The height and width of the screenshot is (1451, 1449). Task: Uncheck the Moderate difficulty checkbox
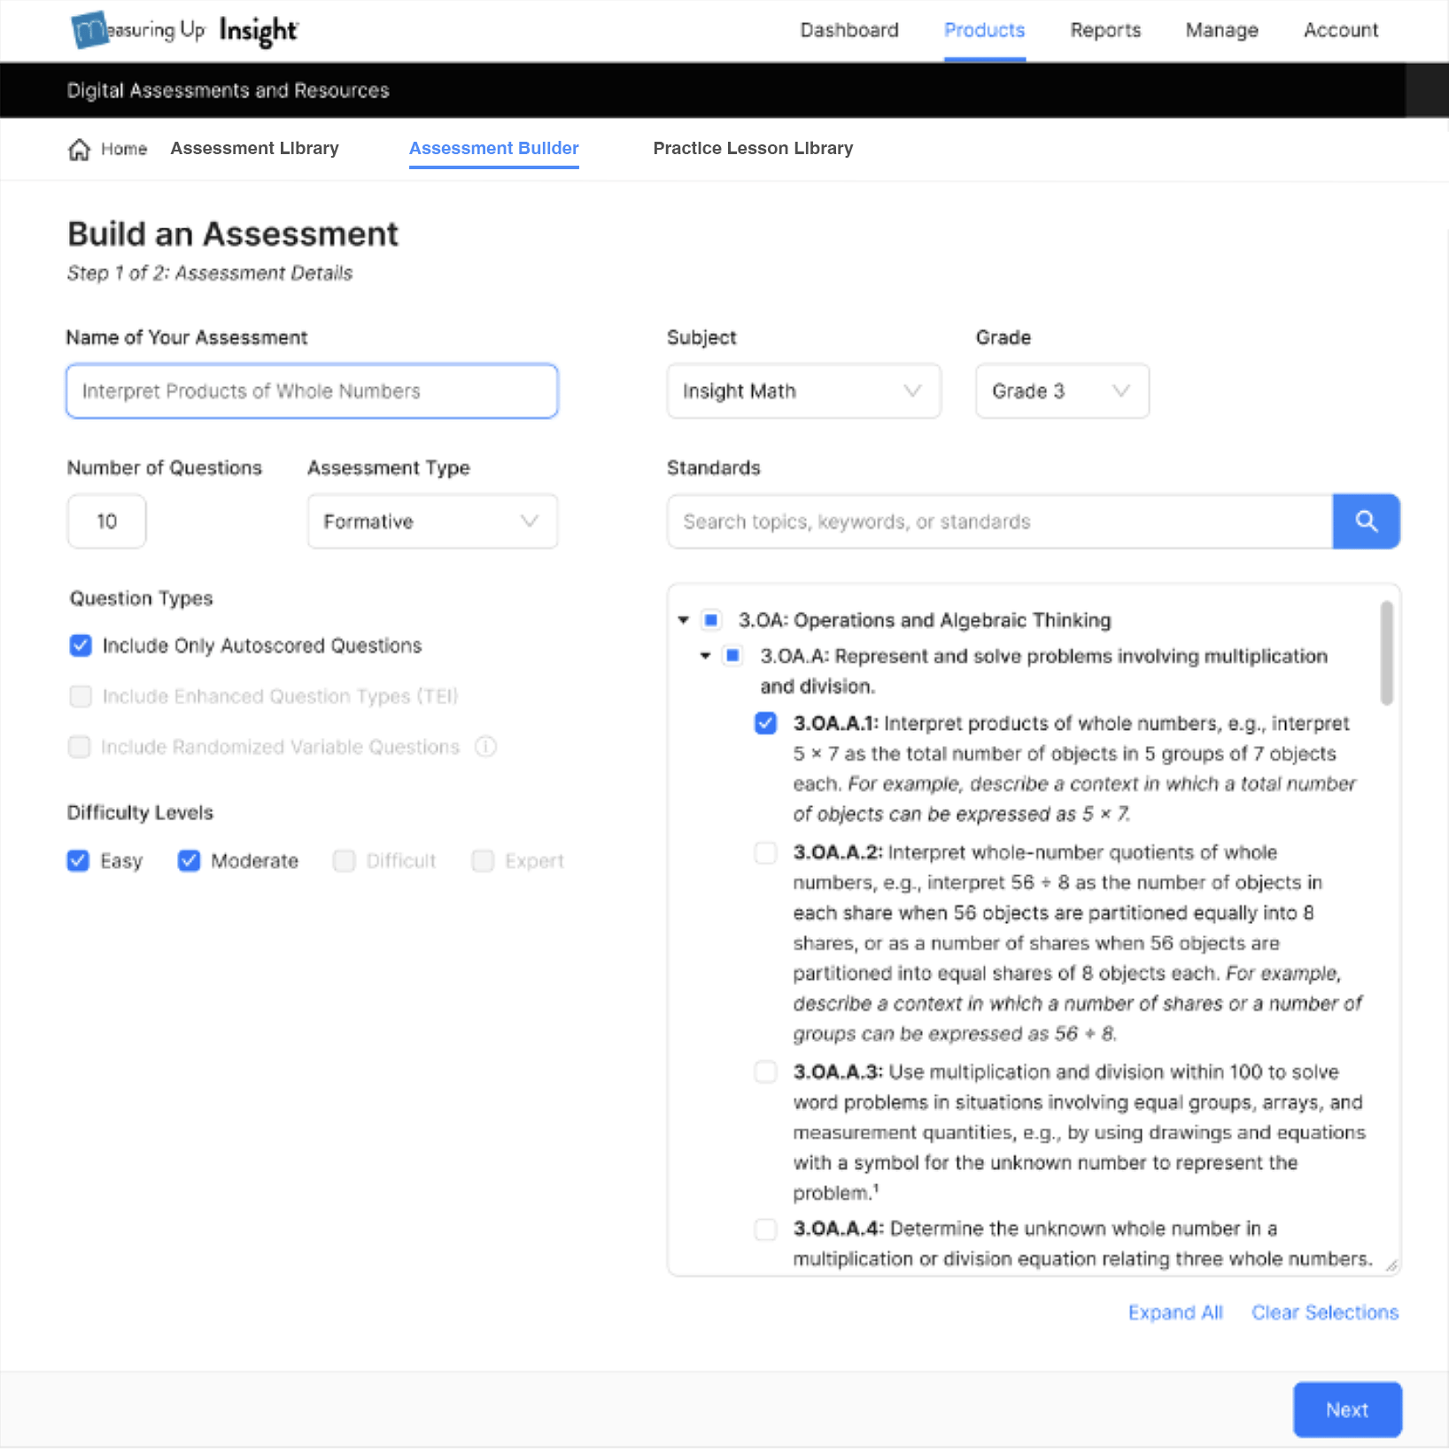pos(189,860)
